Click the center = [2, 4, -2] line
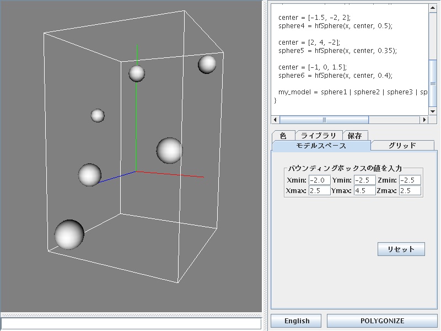 pos(309,42)
